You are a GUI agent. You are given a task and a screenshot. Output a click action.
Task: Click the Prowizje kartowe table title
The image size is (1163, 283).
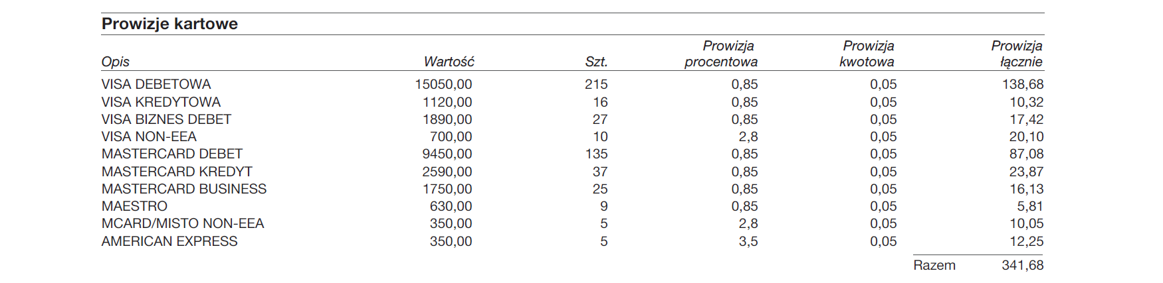click(x=169, y=24)
